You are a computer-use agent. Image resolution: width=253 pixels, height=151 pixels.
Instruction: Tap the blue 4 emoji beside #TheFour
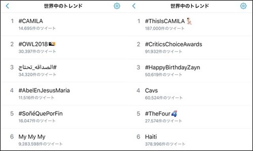point(174,114)
